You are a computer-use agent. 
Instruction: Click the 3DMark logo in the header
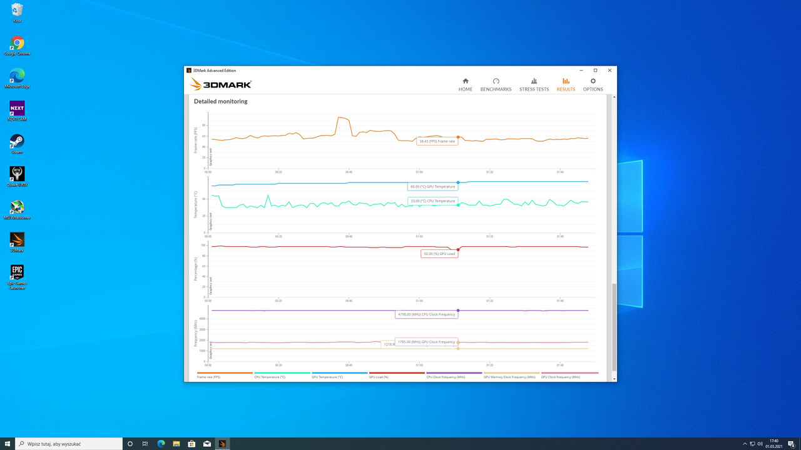coord(221,84)
